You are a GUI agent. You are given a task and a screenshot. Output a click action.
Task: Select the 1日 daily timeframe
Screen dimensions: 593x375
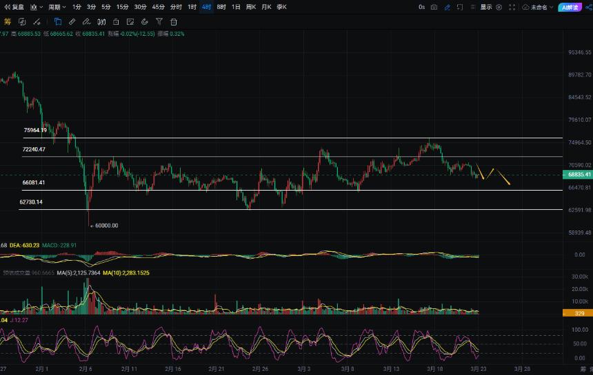tap(236, 7)
